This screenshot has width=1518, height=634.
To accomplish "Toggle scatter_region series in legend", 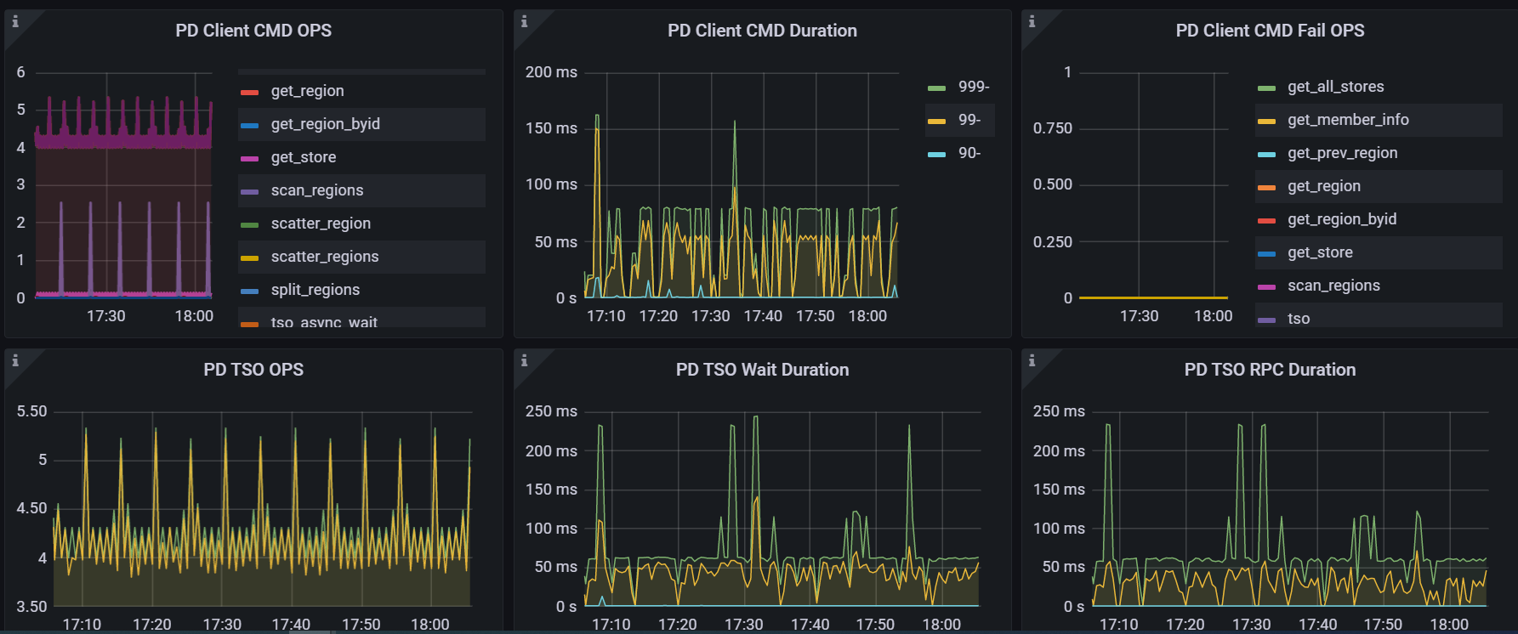I will pyautogui.click(x=321, y=224).
